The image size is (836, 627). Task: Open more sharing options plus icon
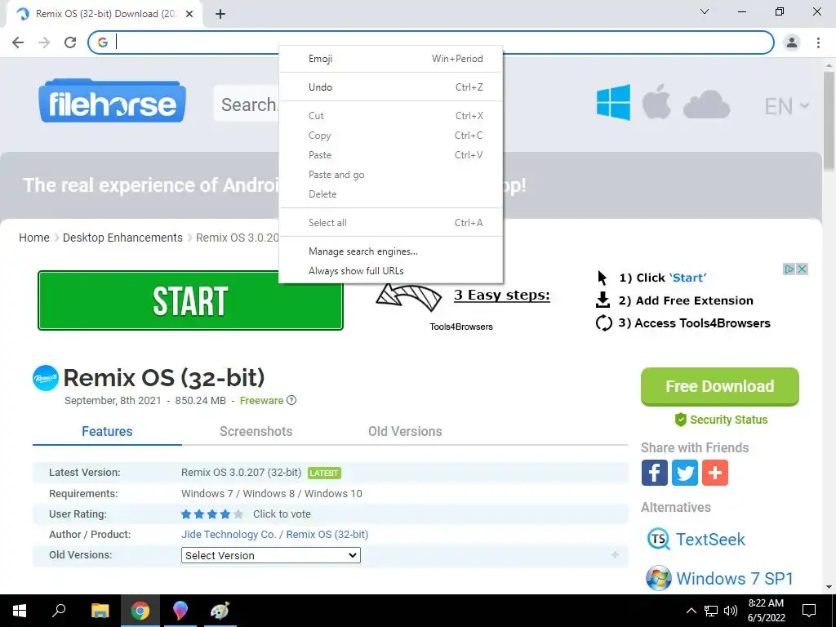pos(715,473)
